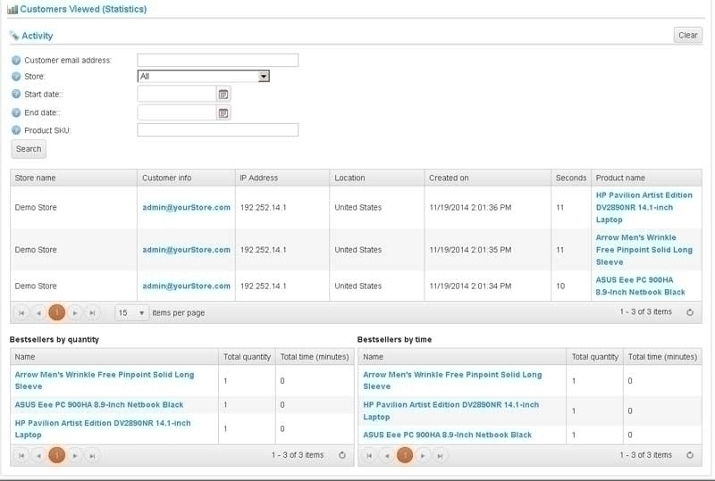Open the Start date calendar picker
The height and width of the screenshot is (481, 715).
pyautogui.click(x=223, y=95)
